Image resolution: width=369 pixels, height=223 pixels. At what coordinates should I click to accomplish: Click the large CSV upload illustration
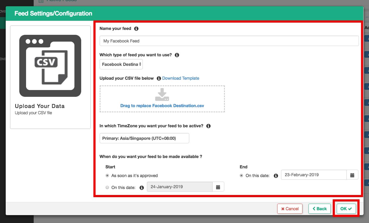tap(50, 66)
